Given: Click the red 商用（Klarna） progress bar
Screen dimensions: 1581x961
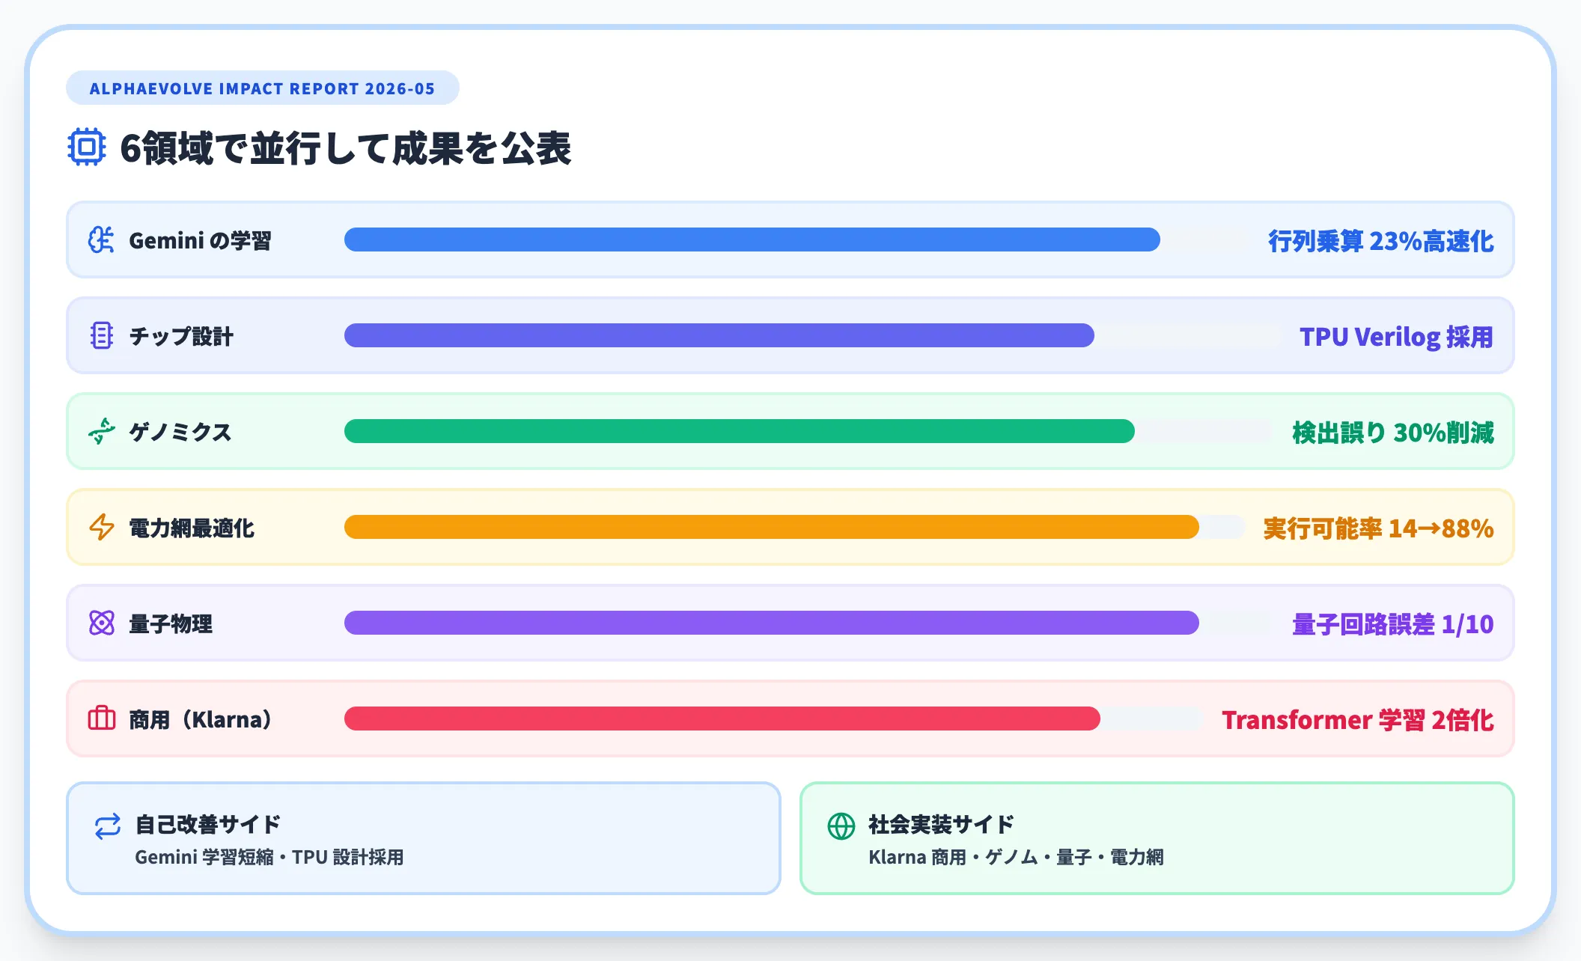Looking at the screenshot, I should [722, 719].
